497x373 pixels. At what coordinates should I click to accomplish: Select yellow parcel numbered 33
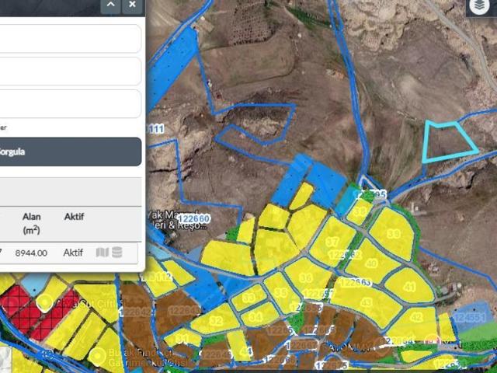click(x=248, y=297)
